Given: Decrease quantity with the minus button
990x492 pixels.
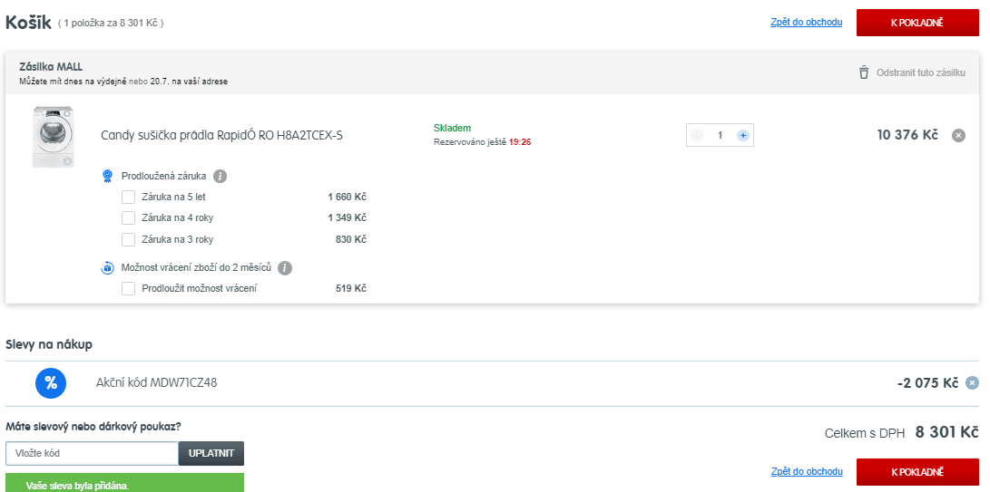Looking at the screenshot, I should pos(696,135).
